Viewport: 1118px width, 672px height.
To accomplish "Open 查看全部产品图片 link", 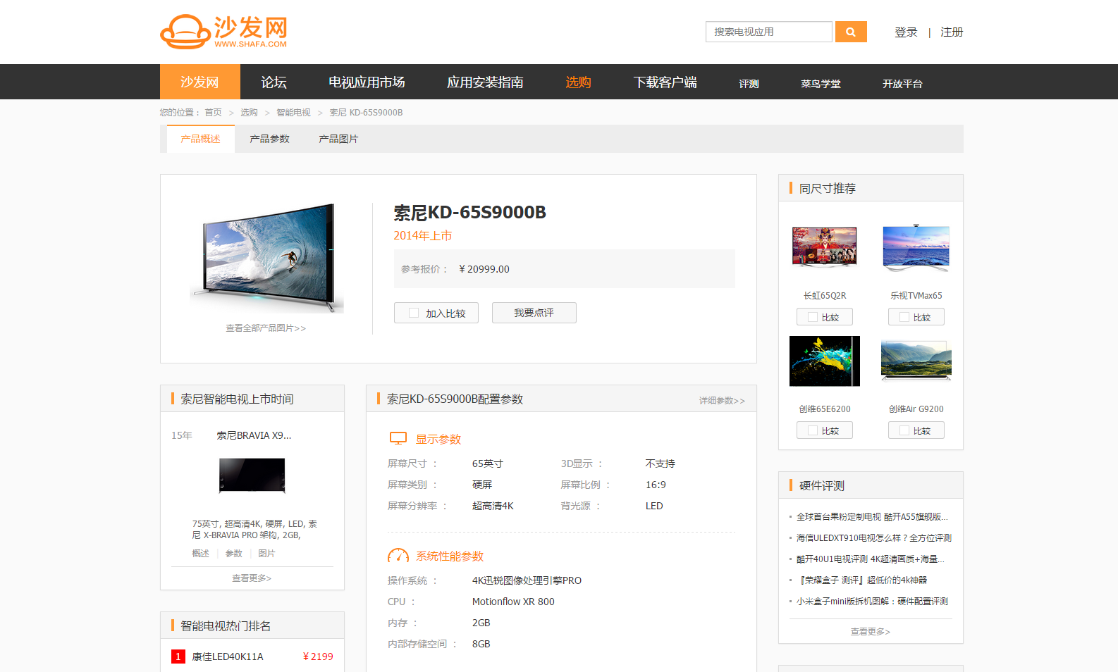I will coord(266,328).
